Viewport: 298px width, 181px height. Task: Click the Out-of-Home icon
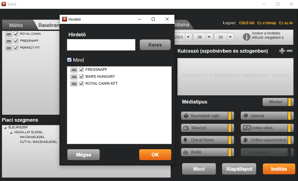pyautogui.click(x=185, y=140)
